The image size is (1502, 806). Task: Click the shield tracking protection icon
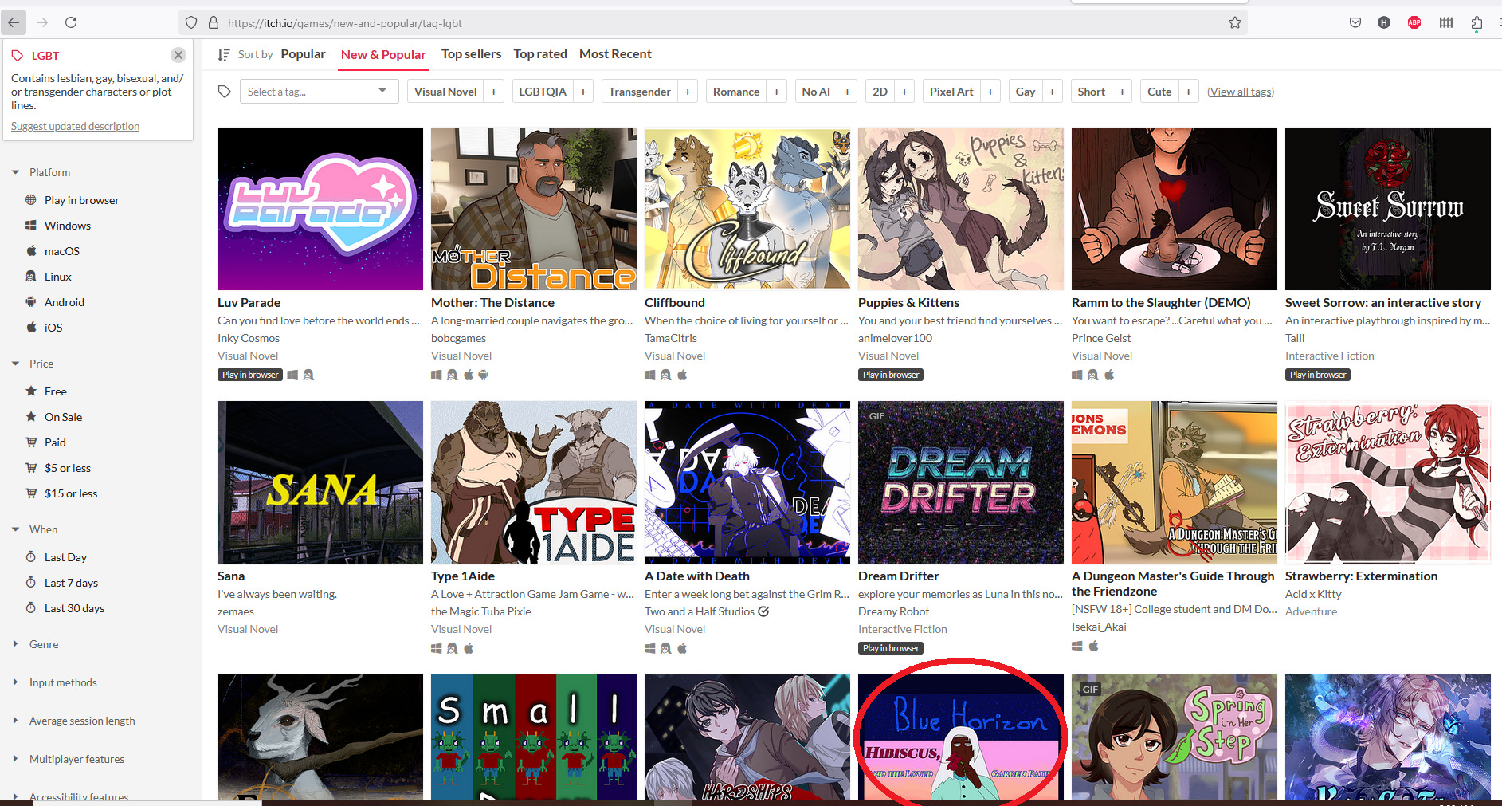coord(191,22)
